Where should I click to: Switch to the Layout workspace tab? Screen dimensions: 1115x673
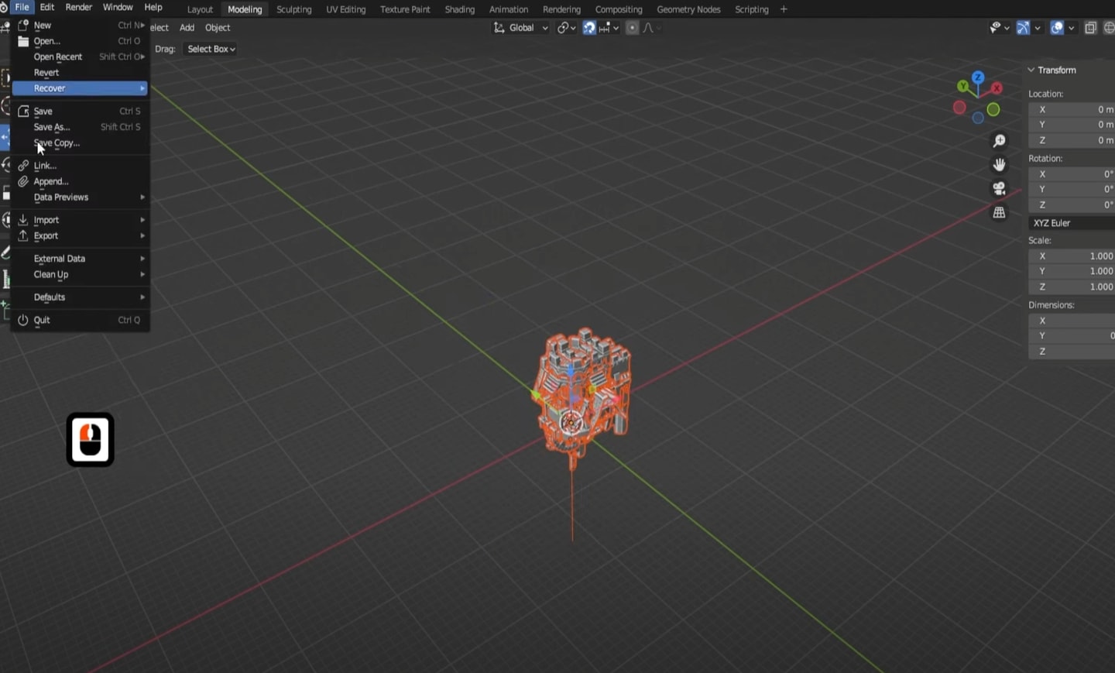[200, 9]
